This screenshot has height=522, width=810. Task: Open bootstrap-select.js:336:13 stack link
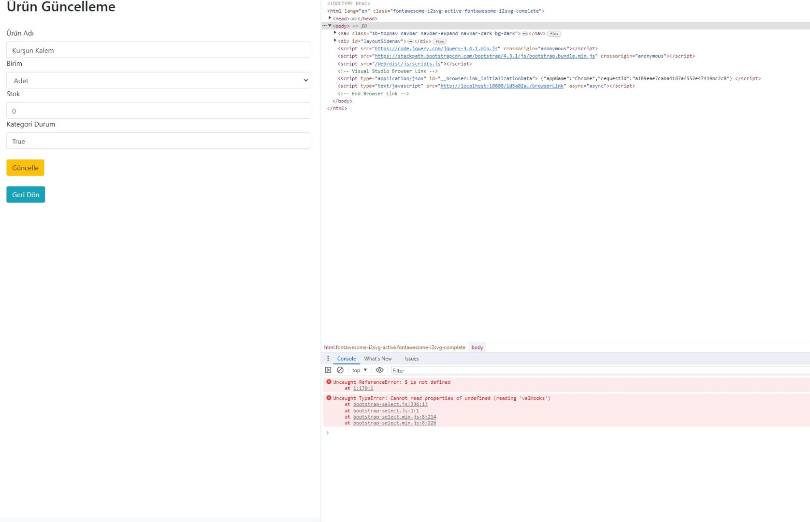pyautogui.click(x=390, y=405)
